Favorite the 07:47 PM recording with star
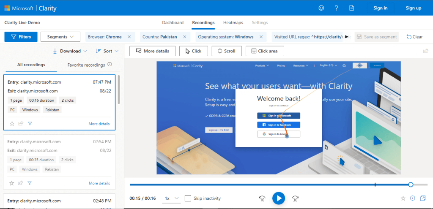The image size is (433, 209). coord(12,124)
